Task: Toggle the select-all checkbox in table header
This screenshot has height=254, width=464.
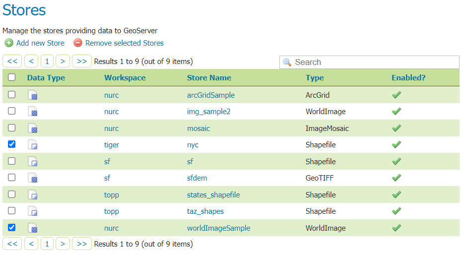Action: (x=12, y=77)
